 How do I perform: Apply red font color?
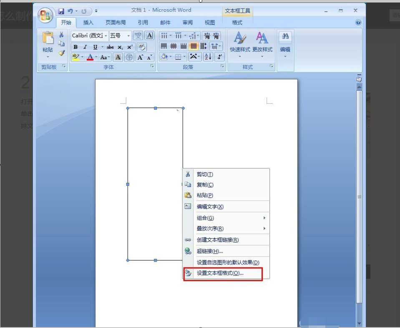(x=90, y=57)
